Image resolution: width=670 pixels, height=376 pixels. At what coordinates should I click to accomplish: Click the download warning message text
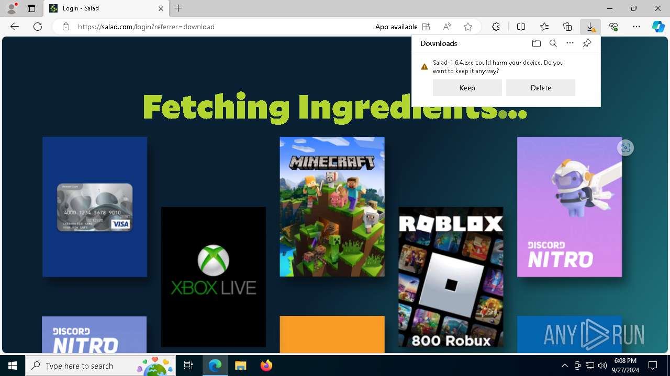(x=498, y=66)
